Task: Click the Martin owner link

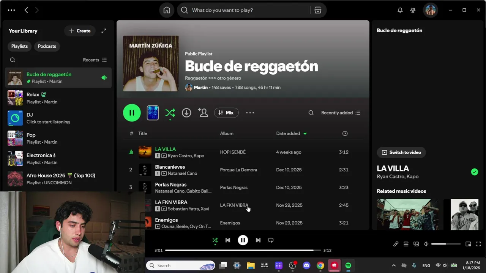Action: pyautogui.click(x=200, y=88)
